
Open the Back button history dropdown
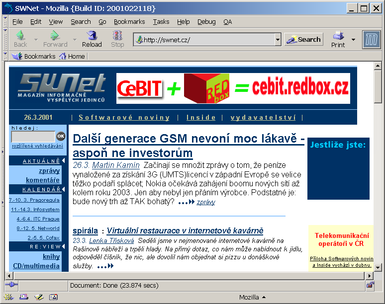pos(36,39)
